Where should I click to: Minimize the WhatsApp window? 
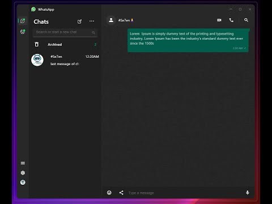click(231, 9)
